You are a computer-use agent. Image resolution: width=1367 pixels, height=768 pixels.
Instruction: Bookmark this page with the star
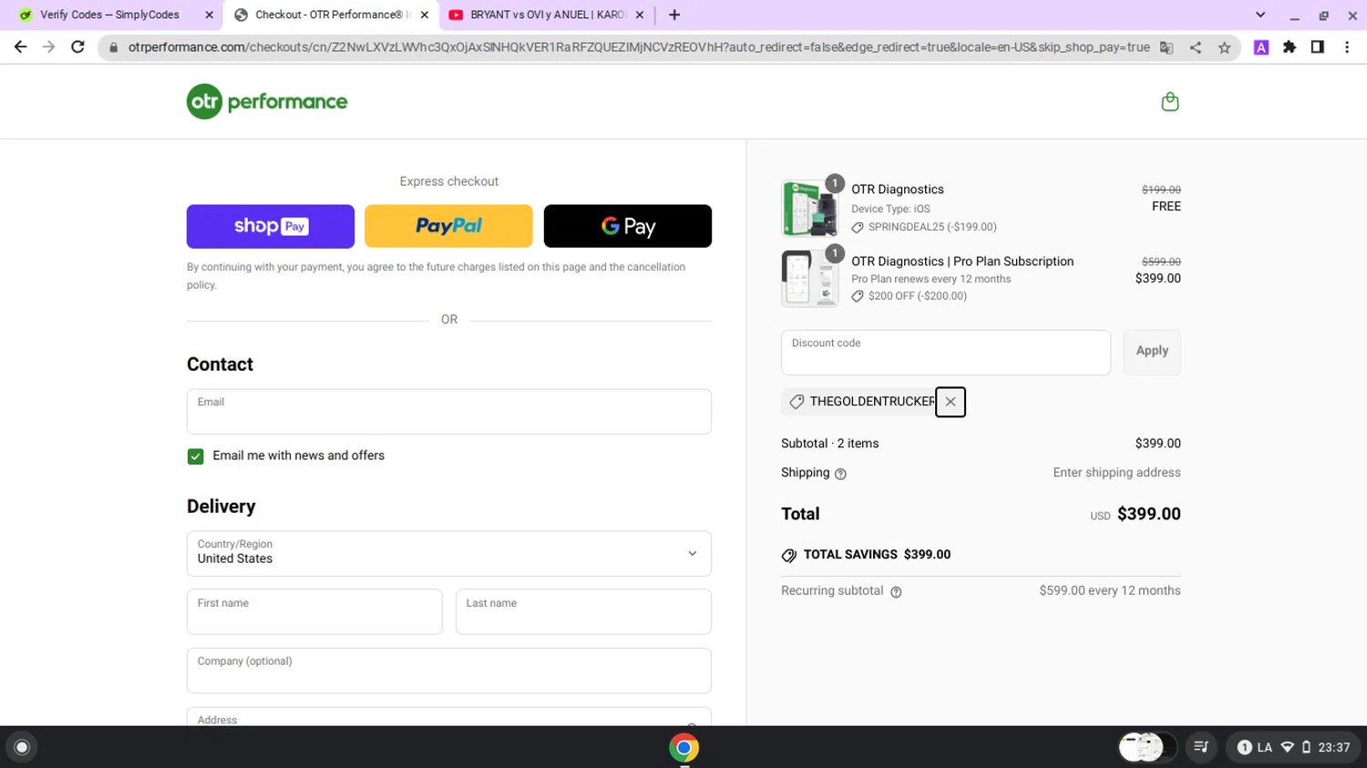coord(1224,47)
